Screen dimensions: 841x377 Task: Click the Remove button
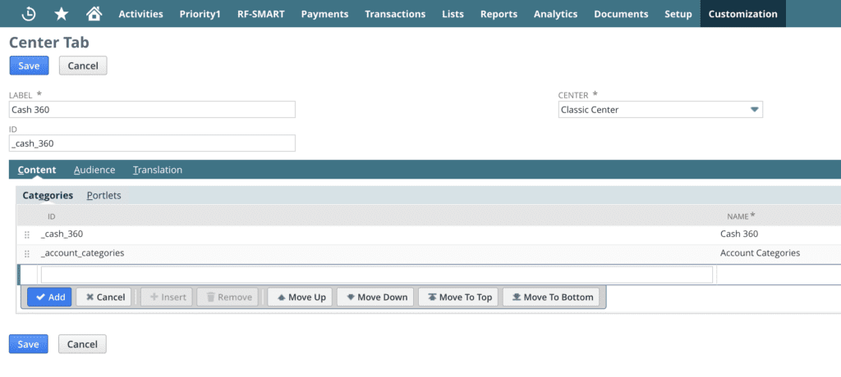227,297
